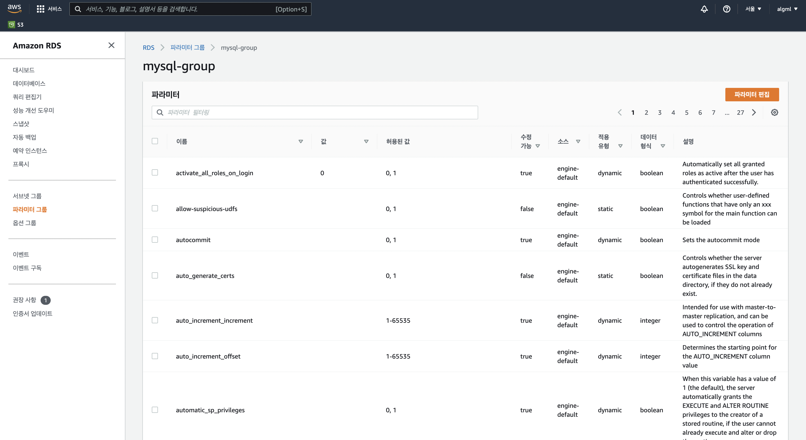Close the Amazon RDS sidebar panel
This screenshot has height=440, width=806.
coord(111,45)
